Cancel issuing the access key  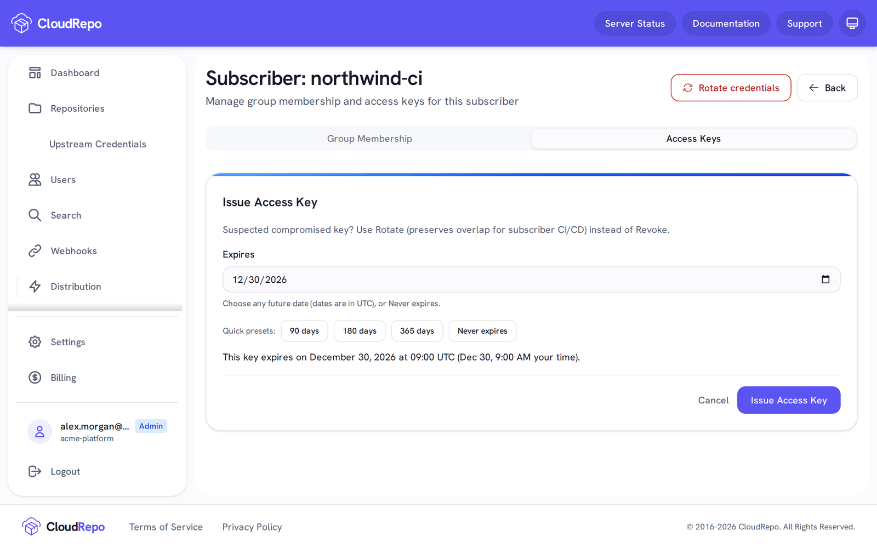coord(713,400)
